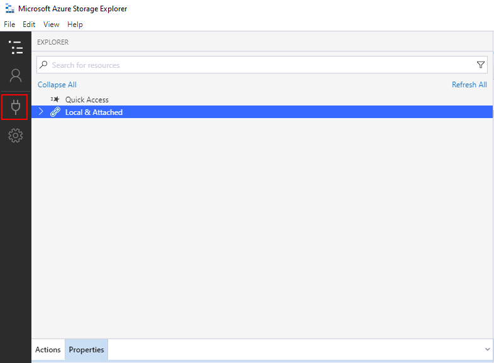The image size is (494, 363).
Task: Open the Explorer tree view icon
Action: point(16,47)
